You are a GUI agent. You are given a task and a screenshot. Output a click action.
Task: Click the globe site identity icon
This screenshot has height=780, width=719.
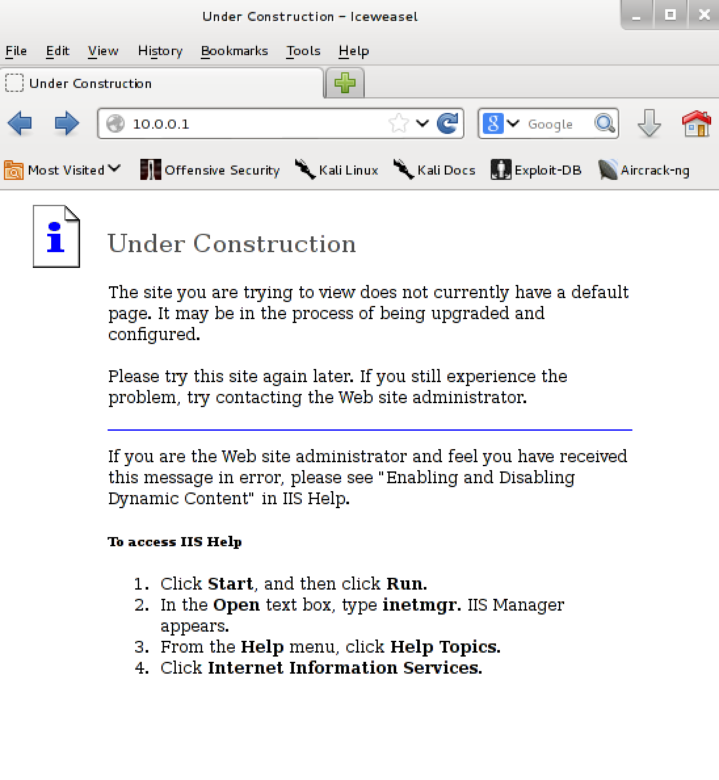pyautogui.click(x=115, y=124)
